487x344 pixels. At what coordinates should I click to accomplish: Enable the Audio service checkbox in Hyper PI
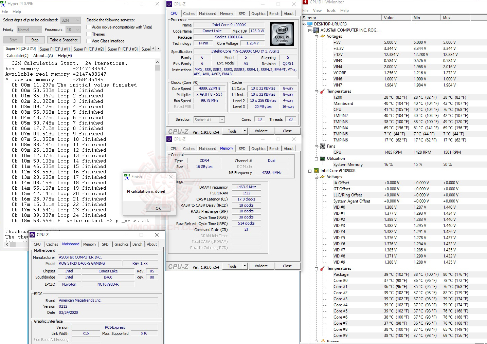click(89, 27)
